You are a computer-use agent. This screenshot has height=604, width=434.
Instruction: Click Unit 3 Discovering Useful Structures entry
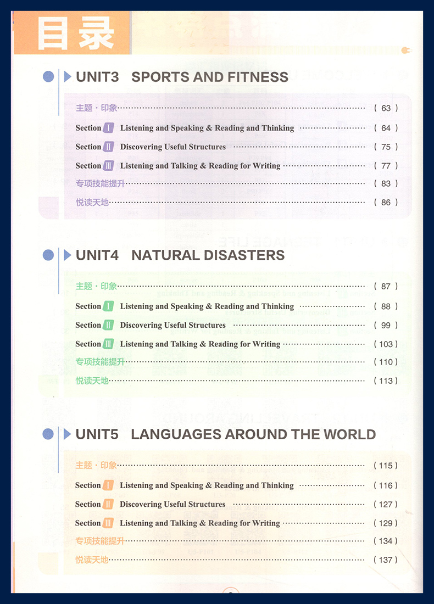pyautogui.click(x=173, y=147)
